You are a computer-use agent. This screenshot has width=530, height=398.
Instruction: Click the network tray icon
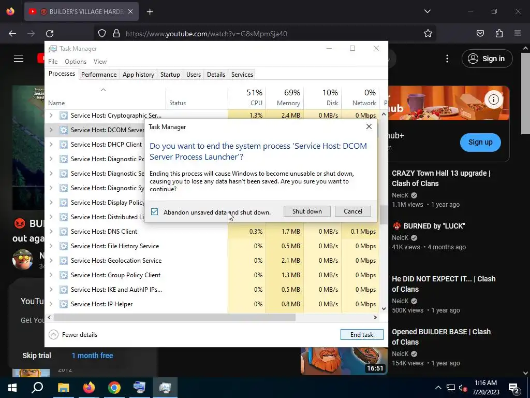click(451, 388)
